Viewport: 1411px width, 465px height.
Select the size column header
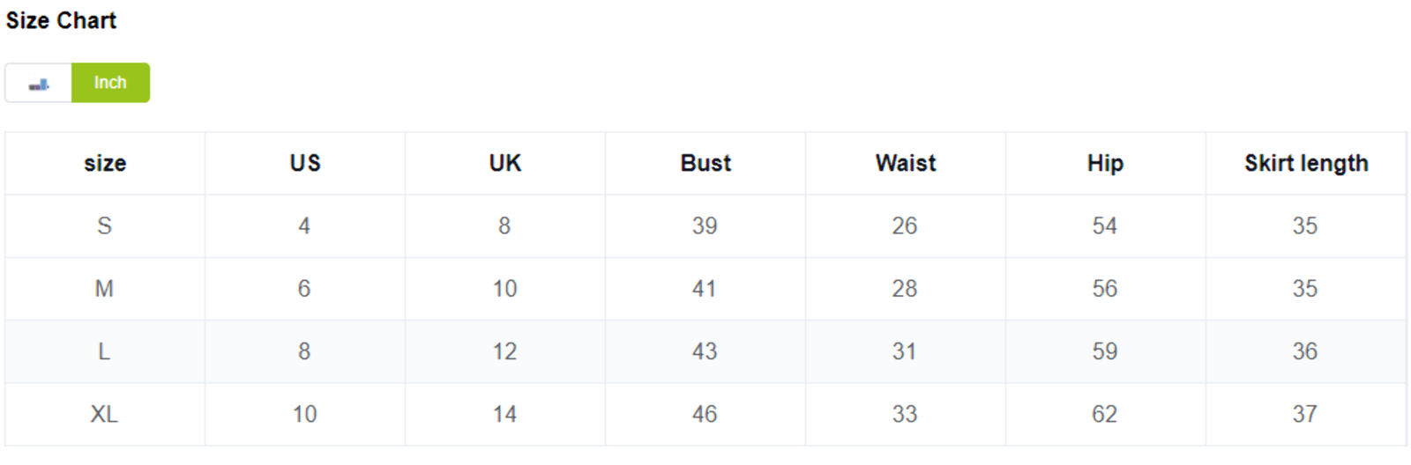(x=105, y=163)
